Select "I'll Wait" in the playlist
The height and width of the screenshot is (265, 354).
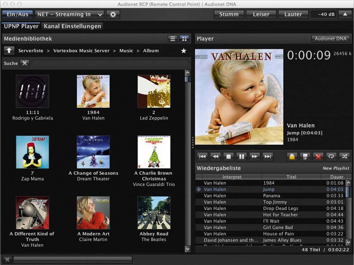pyautogui.click(x=270, y=221)
